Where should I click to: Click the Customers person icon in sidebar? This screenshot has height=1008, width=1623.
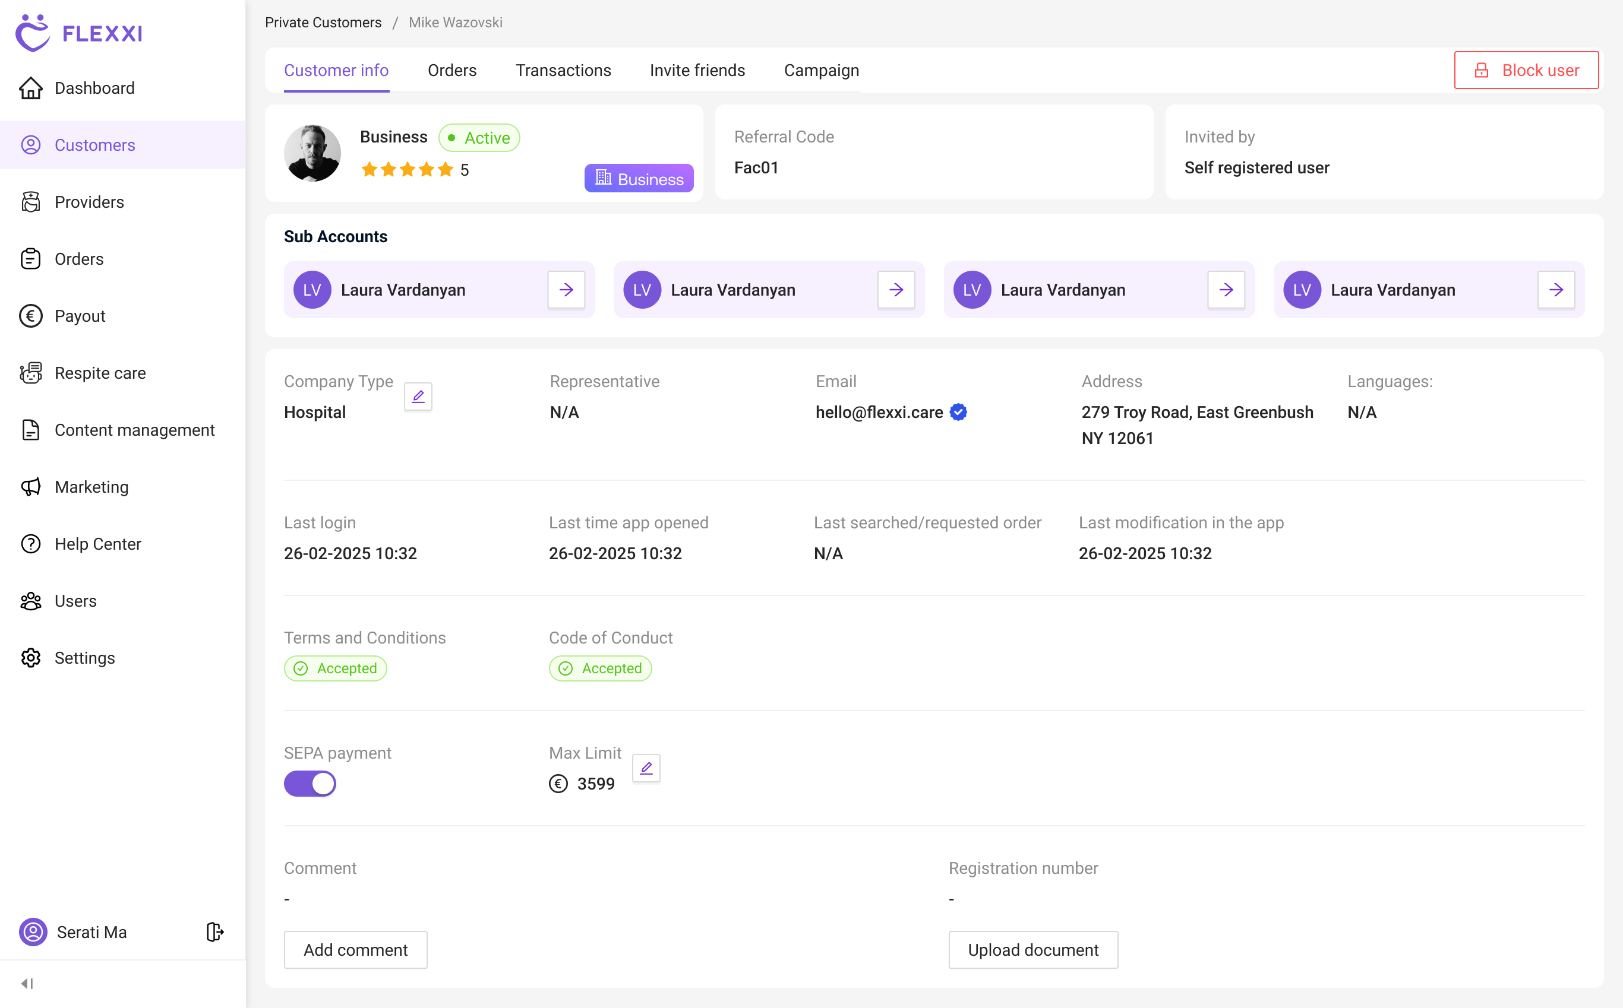pos(31,145)
